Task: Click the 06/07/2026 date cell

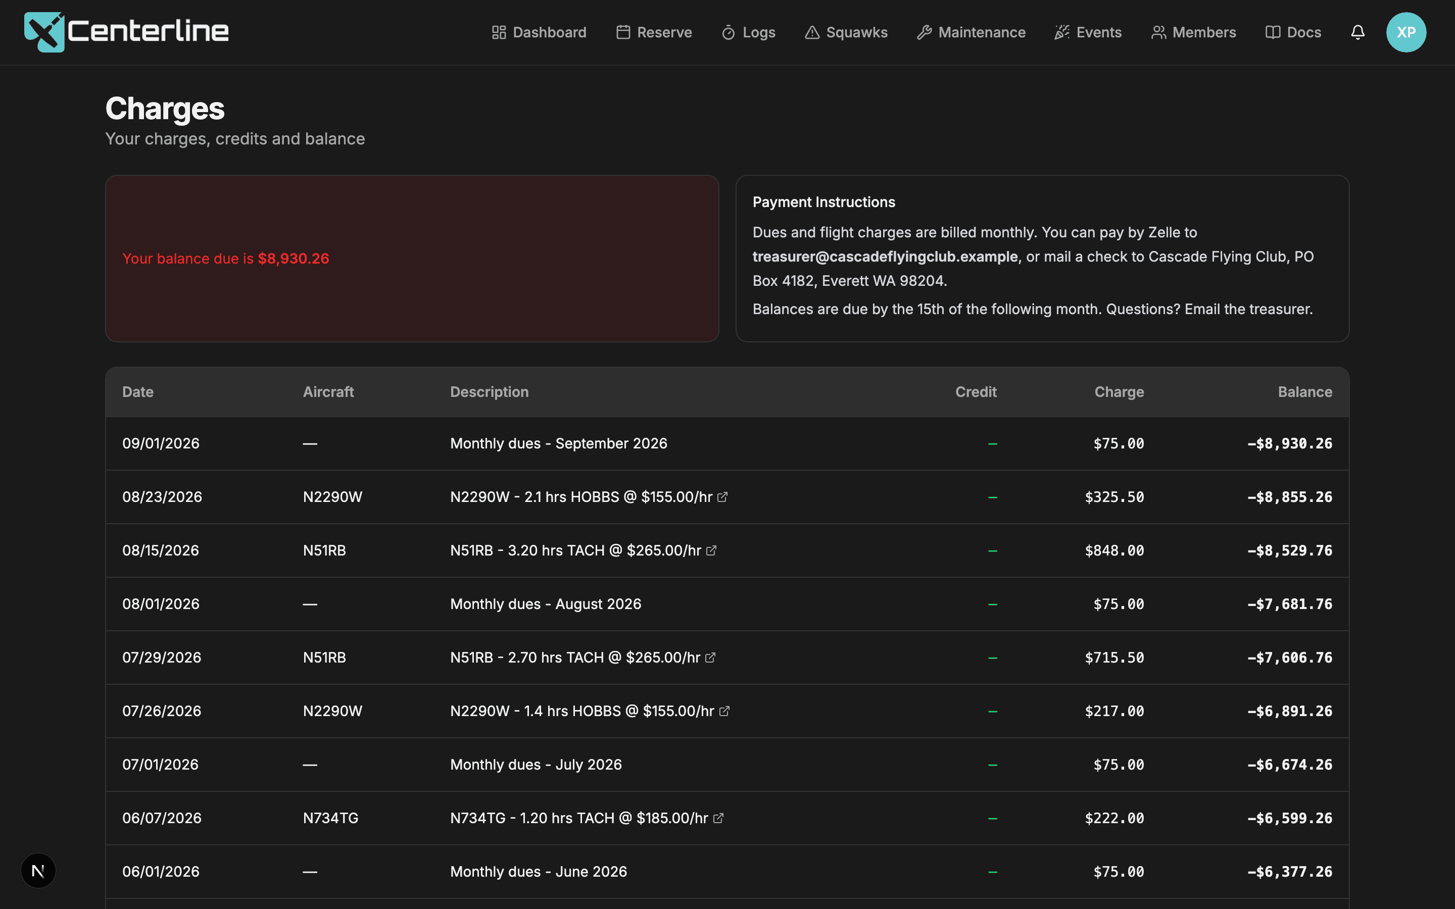Action: point(162,818)
